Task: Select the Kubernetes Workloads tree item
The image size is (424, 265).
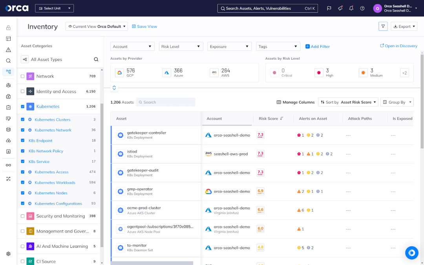Action: [55, 183]
